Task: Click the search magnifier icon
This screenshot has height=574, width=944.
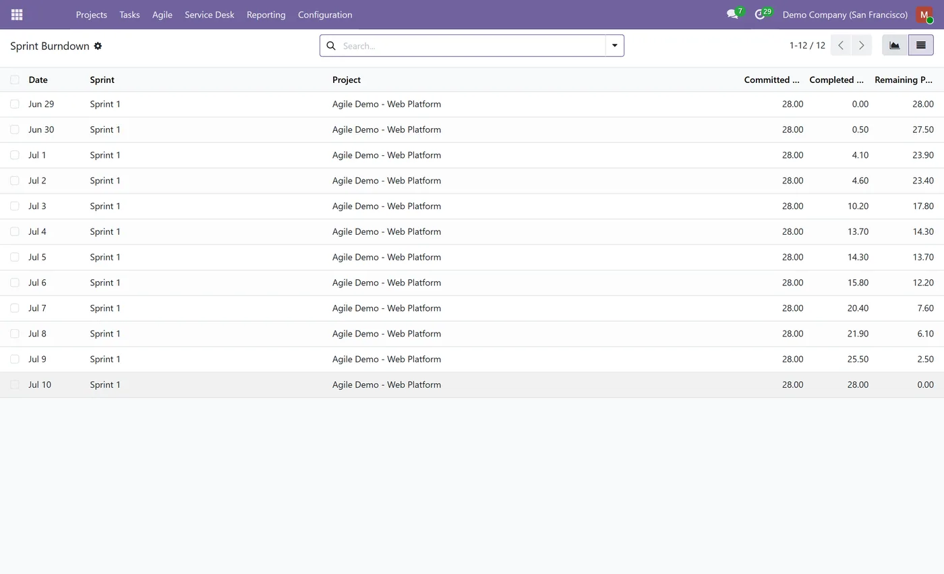Action: [331, 46]
